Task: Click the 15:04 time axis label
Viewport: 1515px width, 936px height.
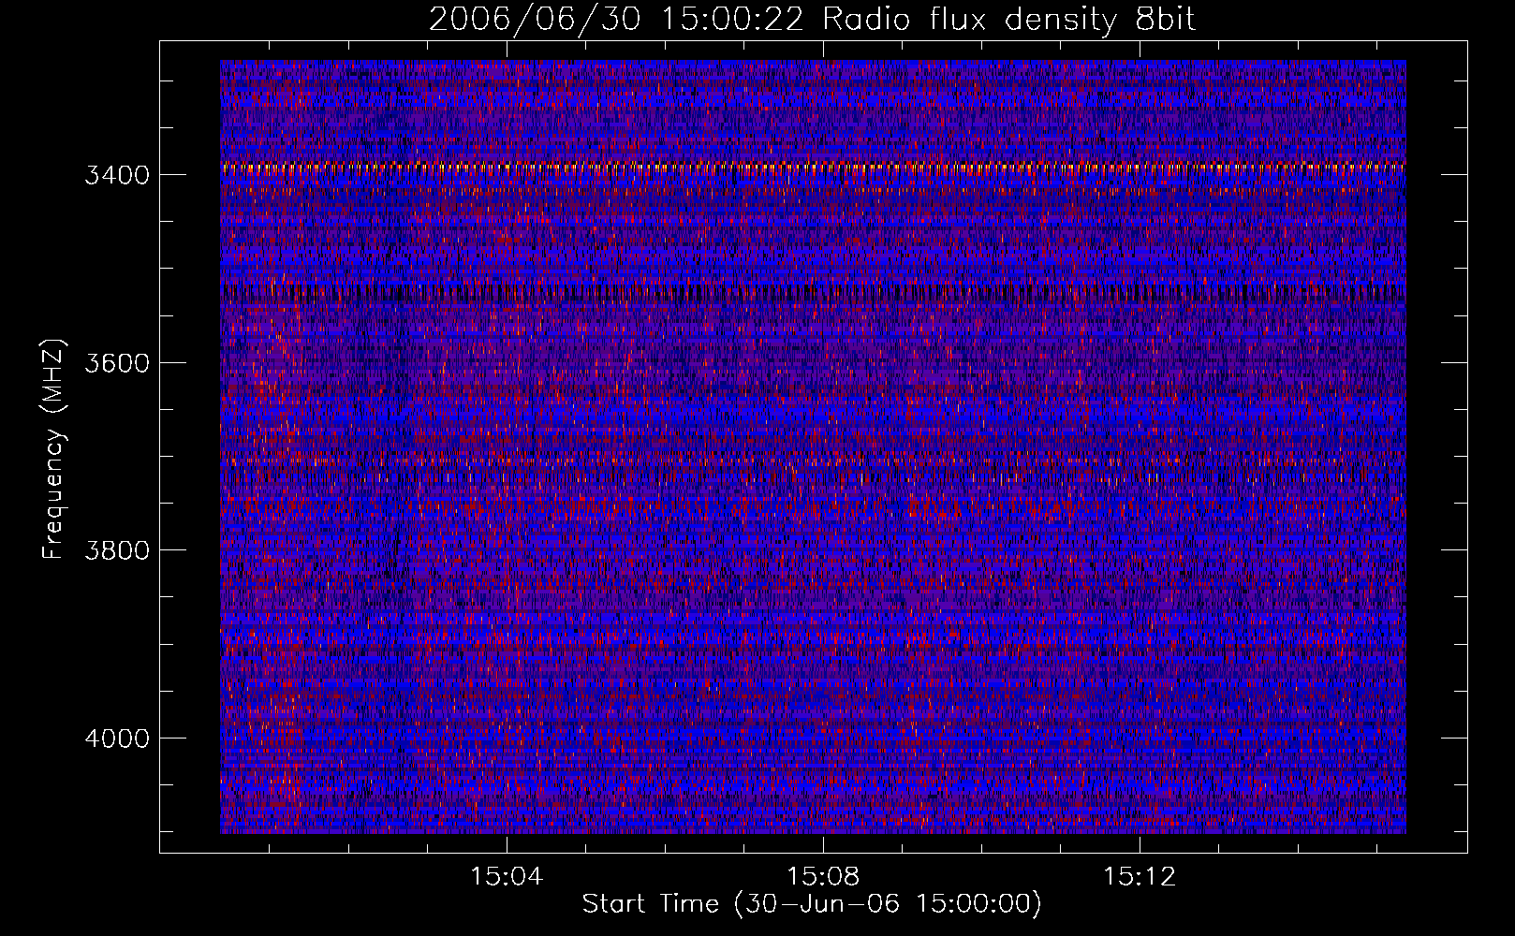Action: point(507,877)
